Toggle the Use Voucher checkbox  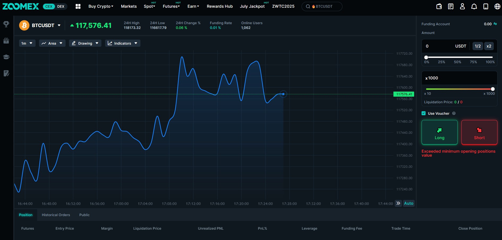point(424,113)
